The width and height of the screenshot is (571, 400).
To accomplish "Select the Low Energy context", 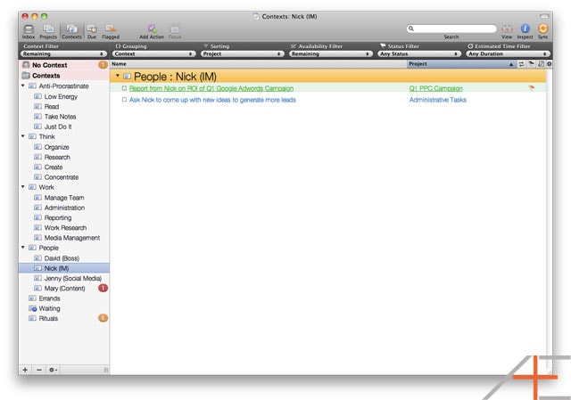I will (x=61, y=96).
